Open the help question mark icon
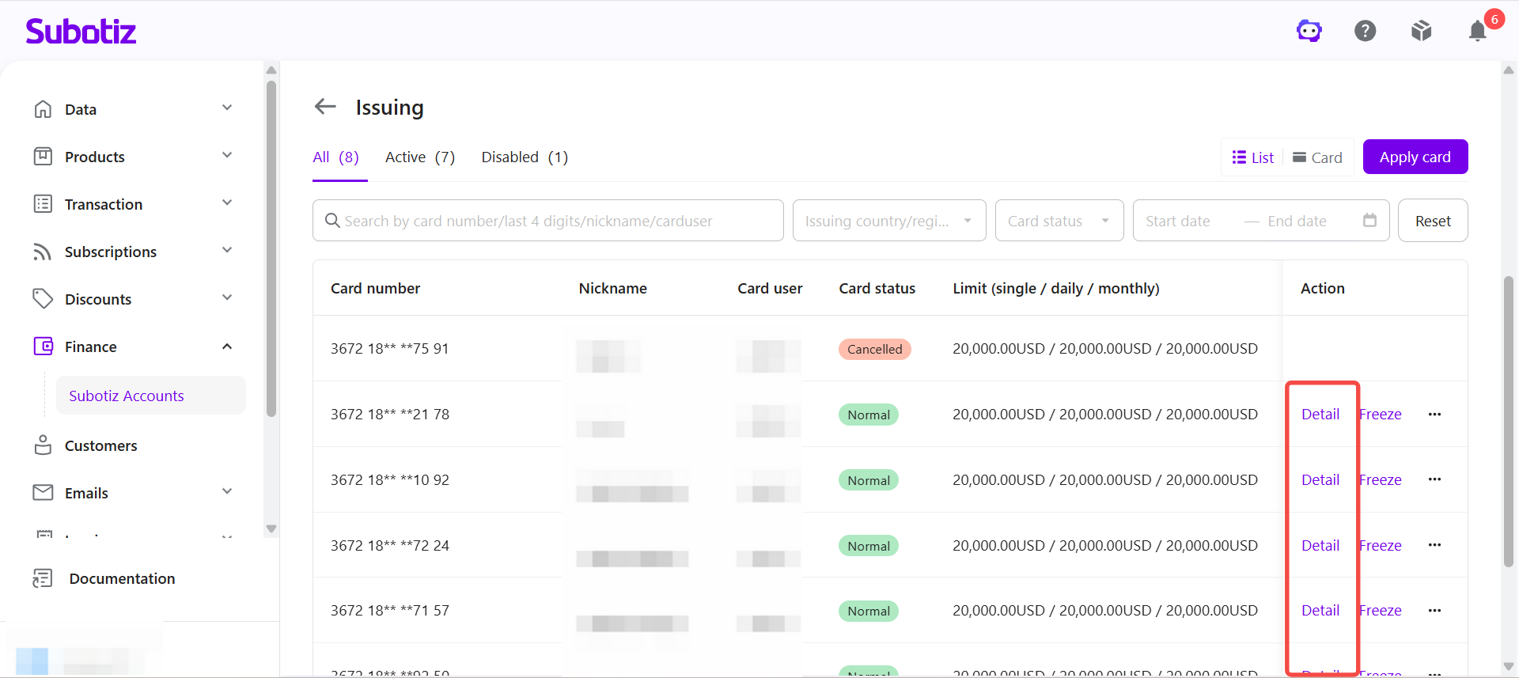This screenshot has width=1519, height=678. coord(1366,31)
